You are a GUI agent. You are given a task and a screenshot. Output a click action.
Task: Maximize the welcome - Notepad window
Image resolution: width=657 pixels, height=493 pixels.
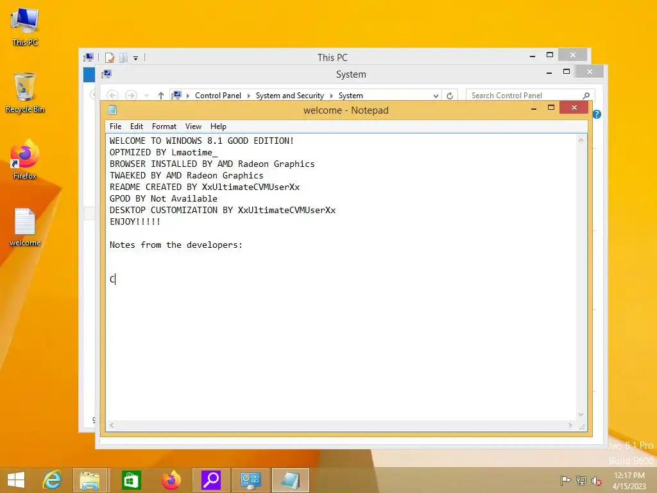(551, 108)
